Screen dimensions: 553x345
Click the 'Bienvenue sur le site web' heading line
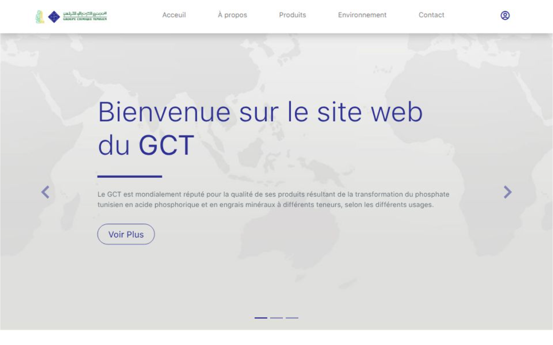click(x=260, y=112)
